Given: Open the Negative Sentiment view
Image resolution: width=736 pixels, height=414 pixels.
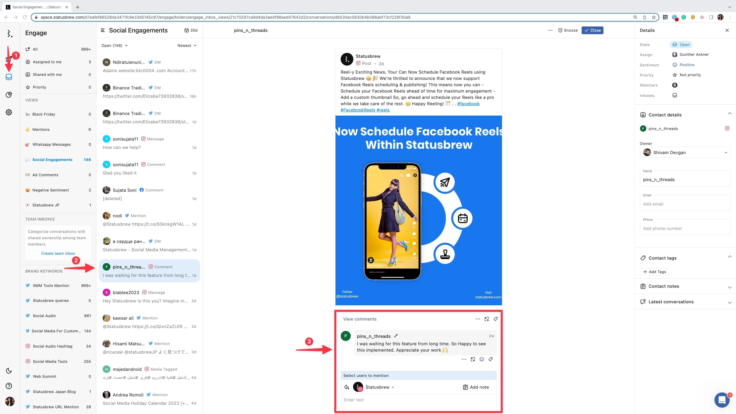Looking at the screenshot, I should 58,190.
